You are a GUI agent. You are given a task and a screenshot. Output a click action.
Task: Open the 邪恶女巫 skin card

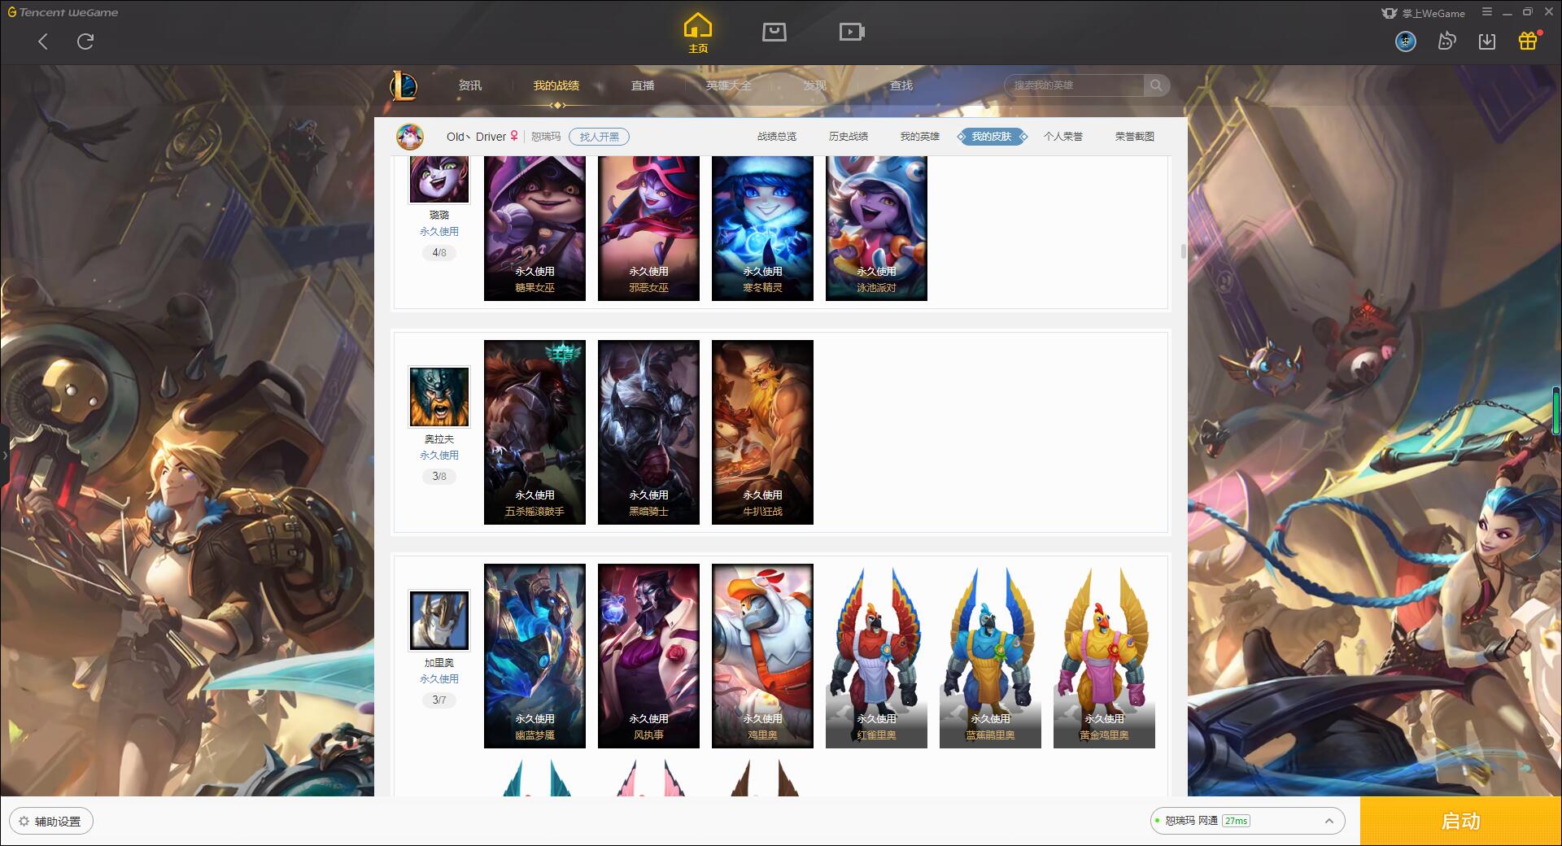648,228
